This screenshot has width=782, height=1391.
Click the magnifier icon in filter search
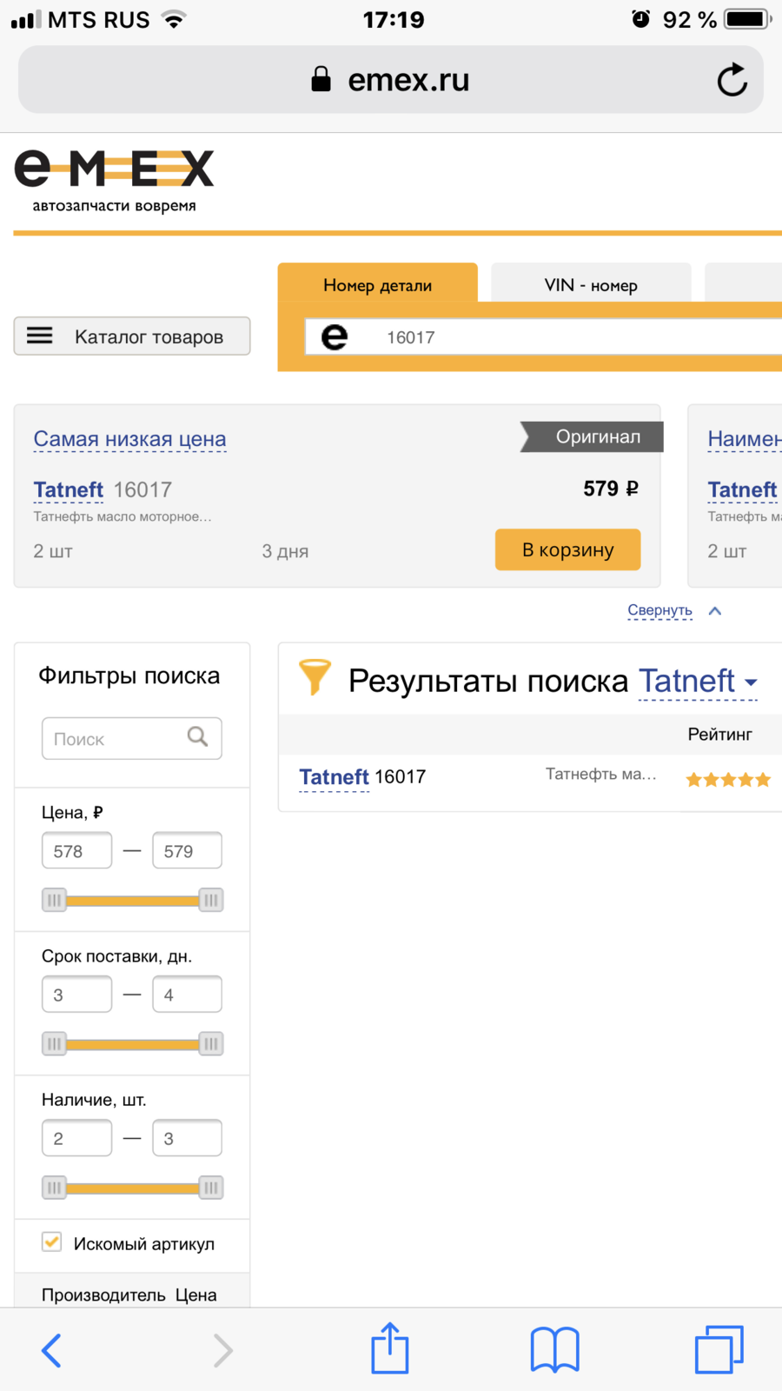(x=198, y=737)
